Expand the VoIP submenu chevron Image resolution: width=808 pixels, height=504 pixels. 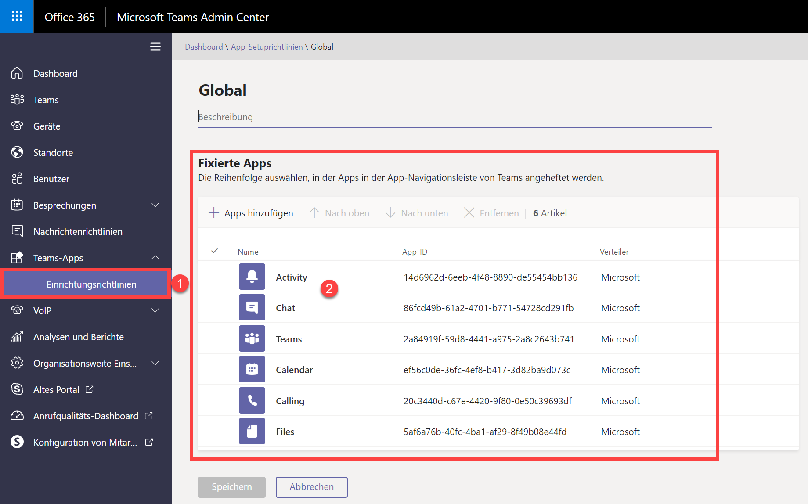click(x=155, y=310)
